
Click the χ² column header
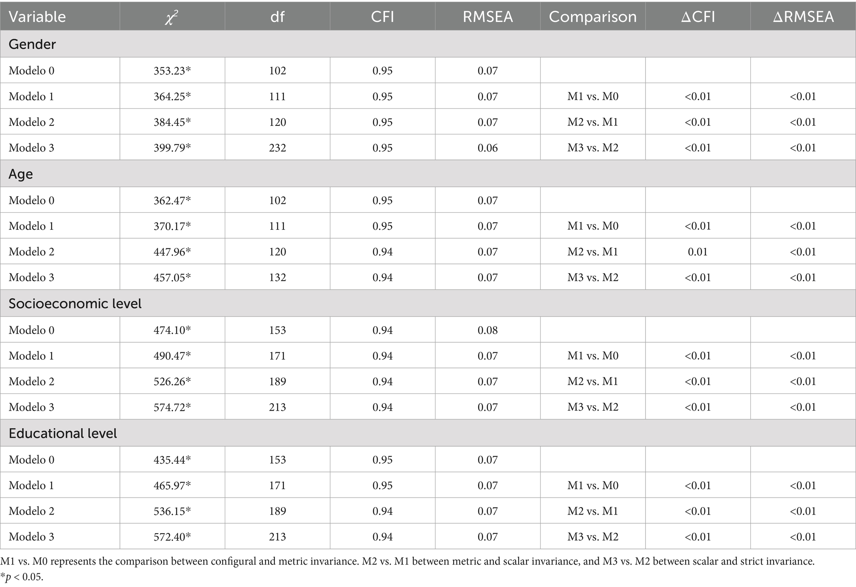pos(172,17)
